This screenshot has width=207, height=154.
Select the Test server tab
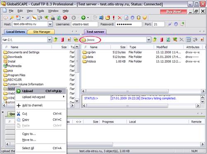tap(95, 32)
